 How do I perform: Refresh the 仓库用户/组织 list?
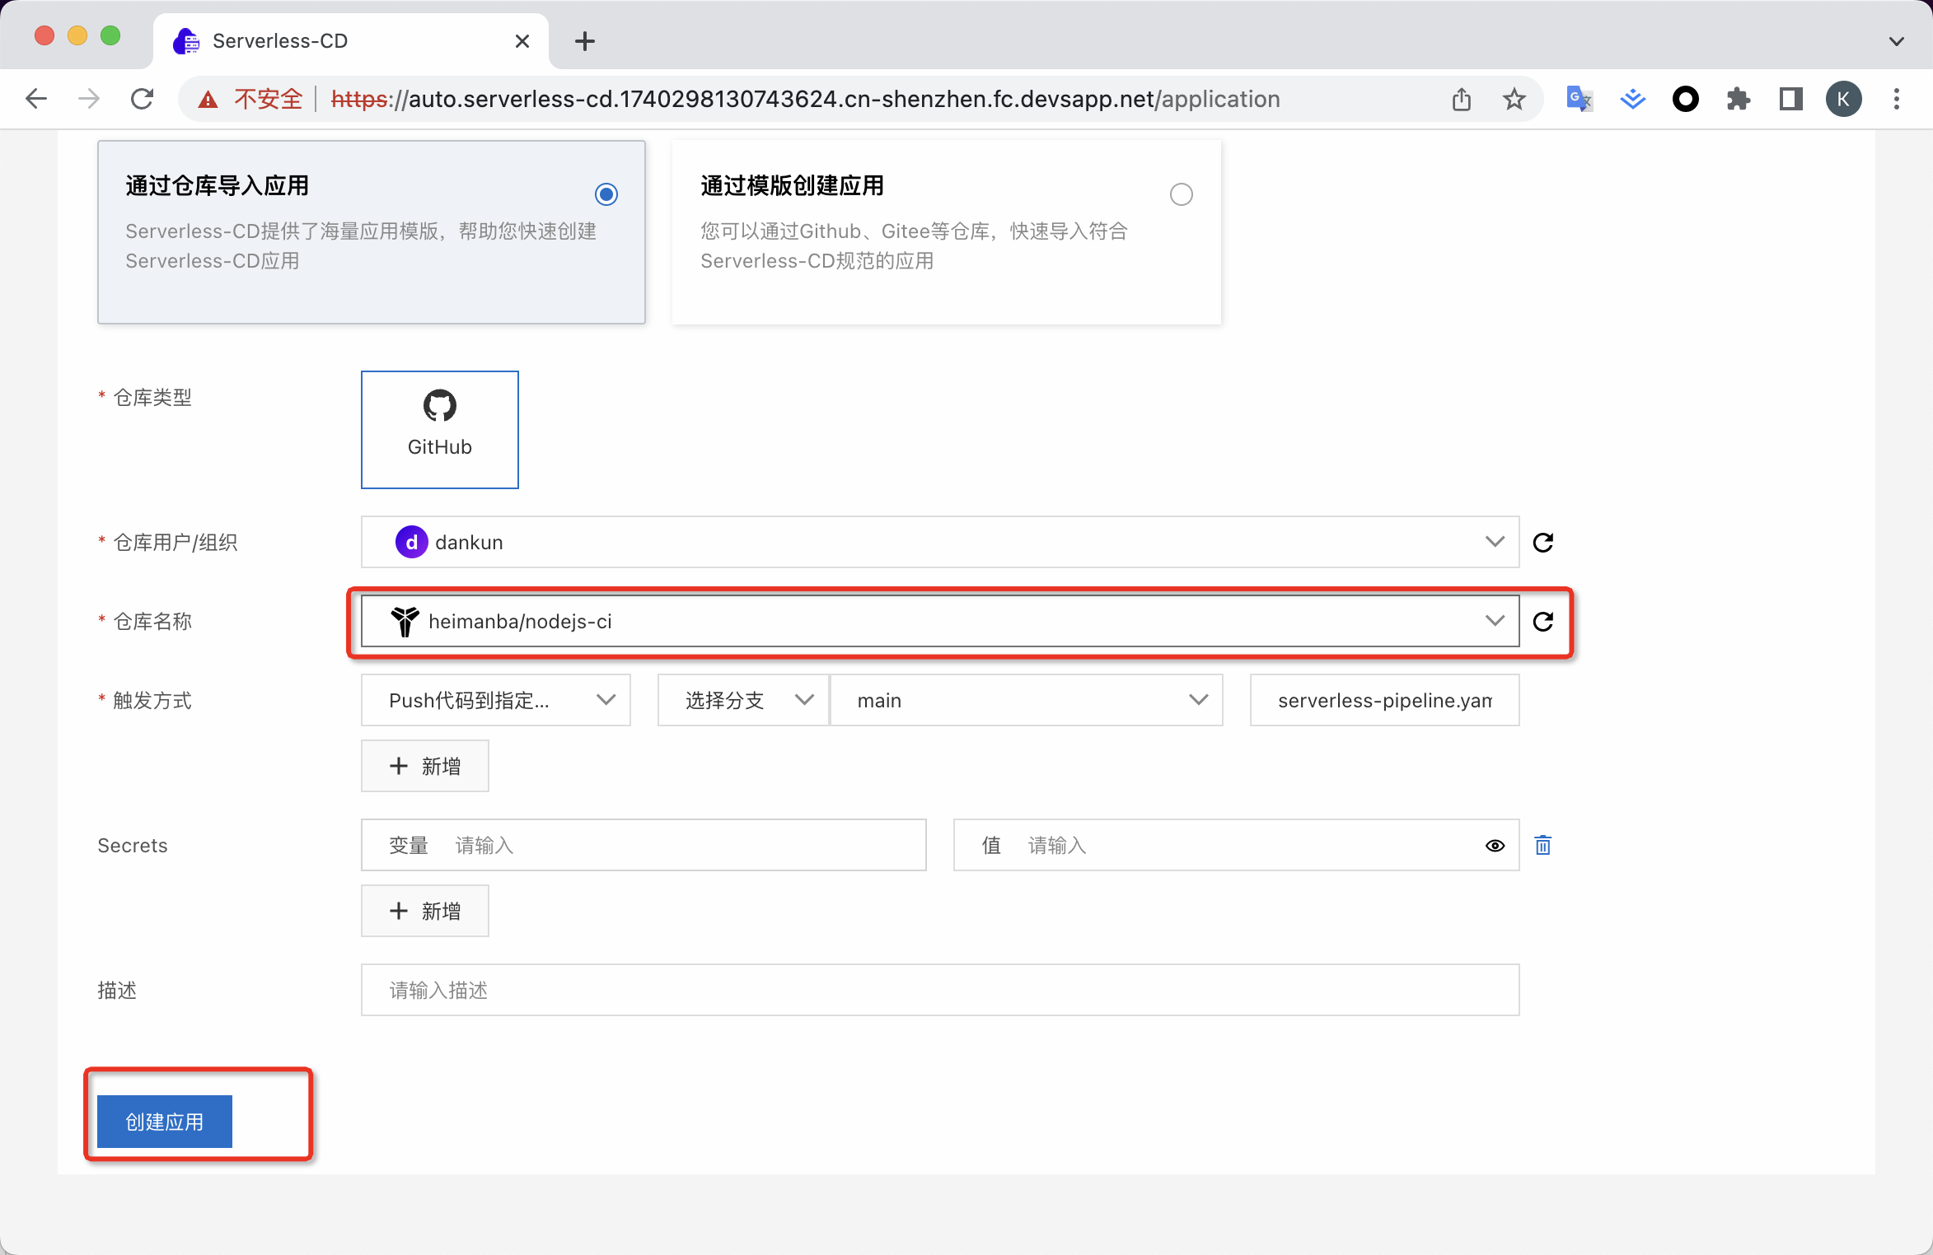1542,542
